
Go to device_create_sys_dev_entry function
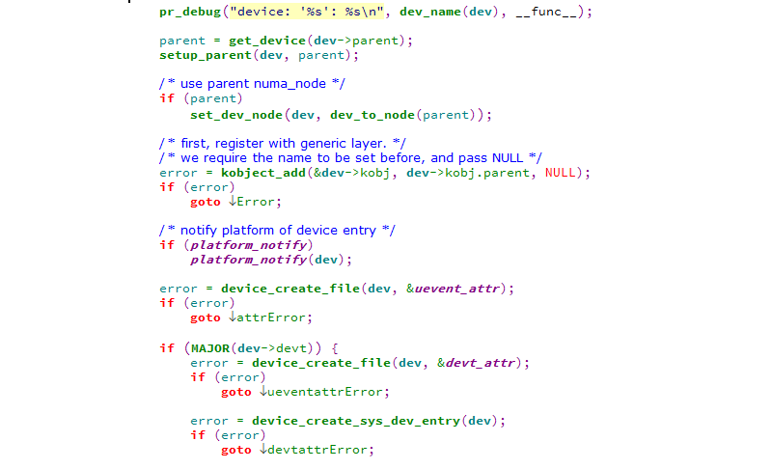tap(358, 421)
